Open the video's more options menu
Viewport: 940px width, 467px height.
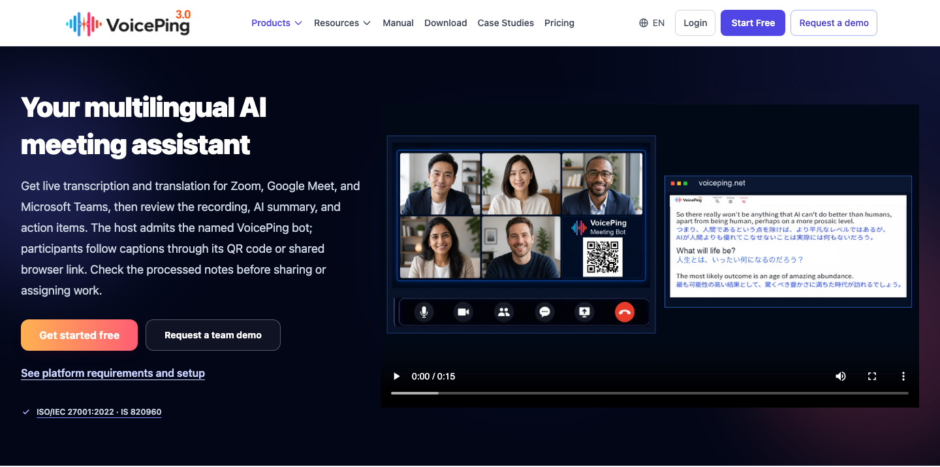(903, 376)
